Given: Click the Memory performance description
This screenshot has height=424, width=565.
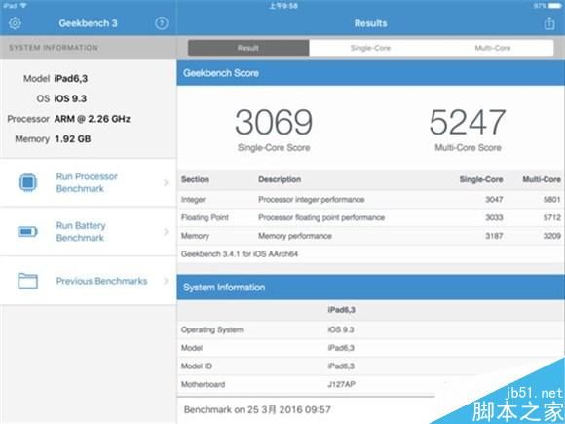Looking at the screenshot, I should click(x=295, y=236).
